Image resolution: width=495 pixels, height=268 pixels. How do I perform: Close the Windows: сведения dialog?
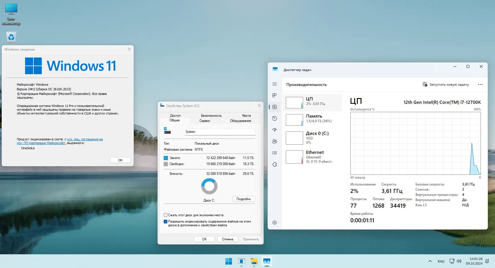coord(129,49)
